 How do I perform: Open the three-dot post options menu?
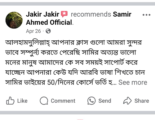[x=146, y=15]
